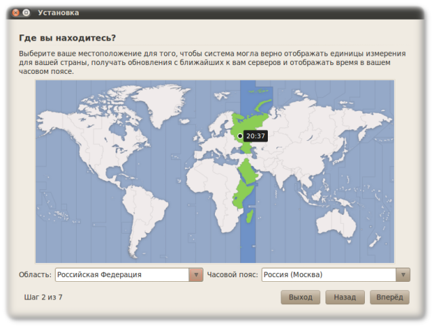The height and width of the screenshot is (328, 434).
Task: Click the Установка window title text
Action: click(58, 12)
